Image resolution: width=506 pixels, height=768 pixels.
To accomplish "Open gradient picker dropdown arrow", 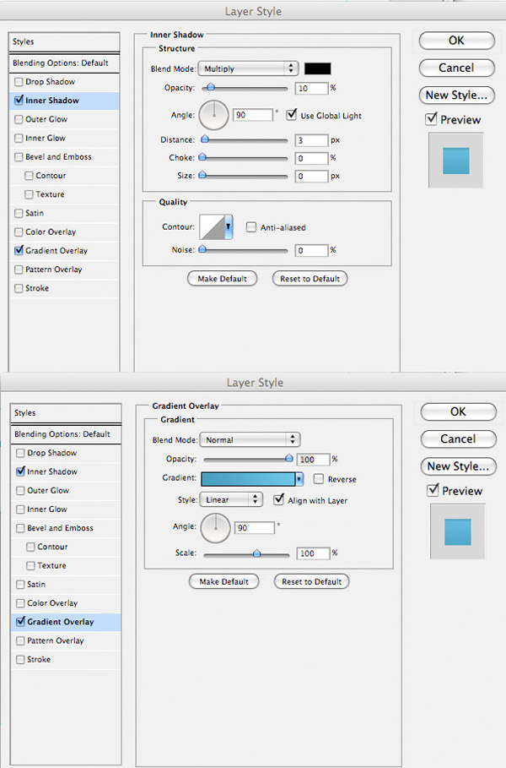I will (299, 478).
